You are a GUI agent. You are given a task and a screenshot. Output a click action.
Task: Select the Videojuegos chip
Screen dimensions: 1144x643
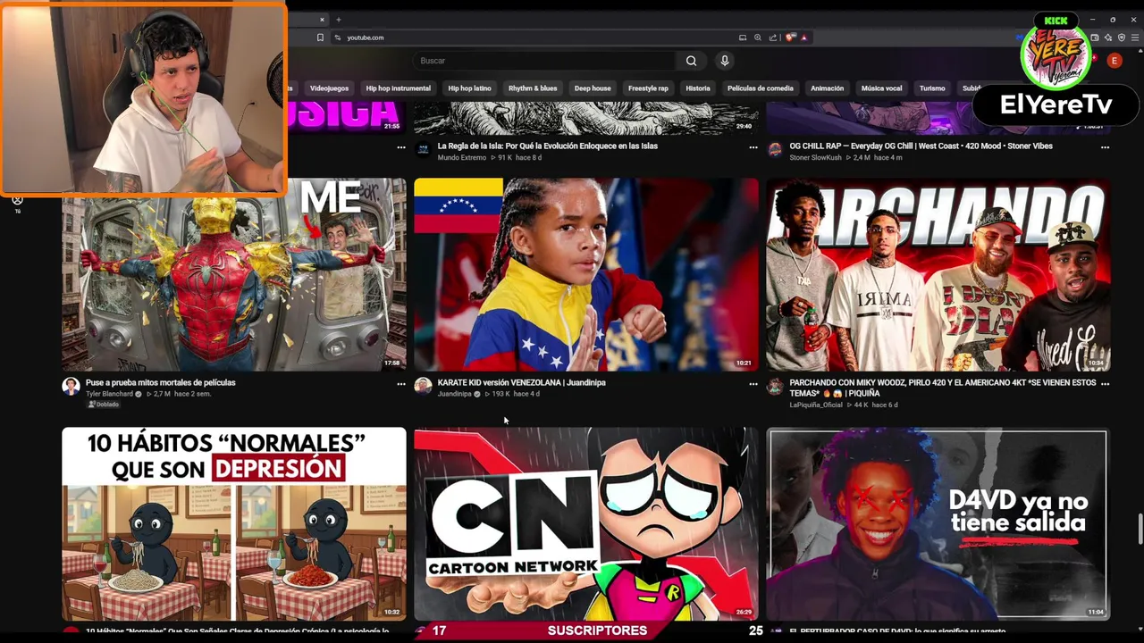coord(329,88)
